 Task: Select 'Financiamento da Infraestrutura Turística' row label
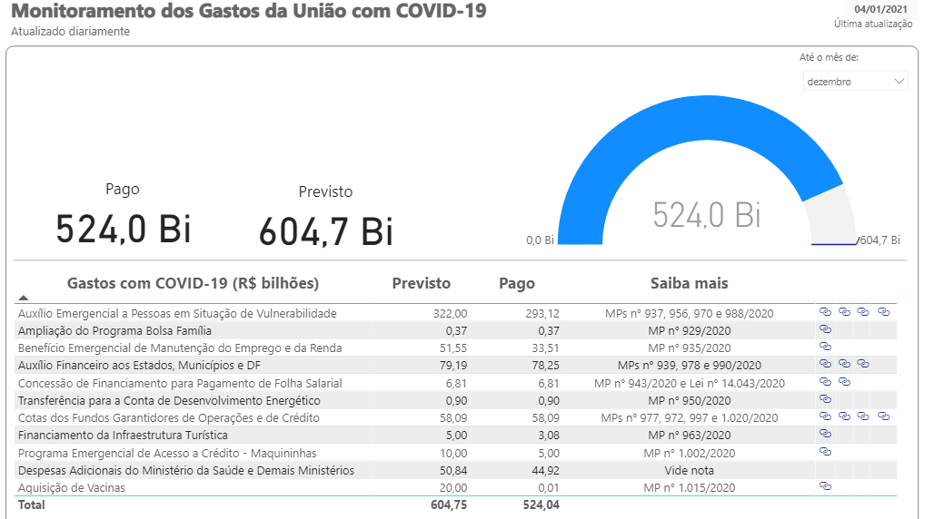(123, 436)
